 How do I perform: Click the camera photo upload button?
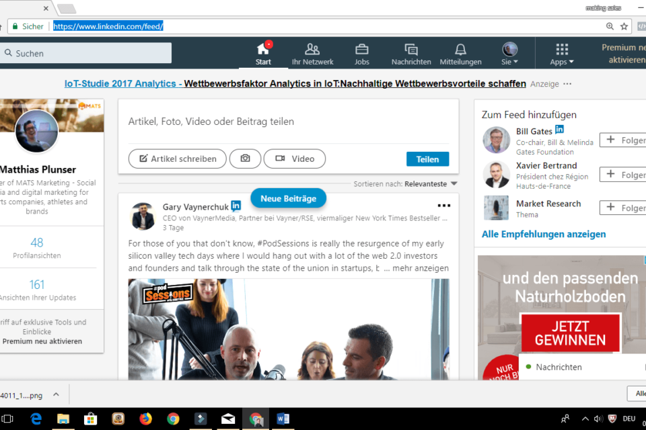[x=245, y=159]
